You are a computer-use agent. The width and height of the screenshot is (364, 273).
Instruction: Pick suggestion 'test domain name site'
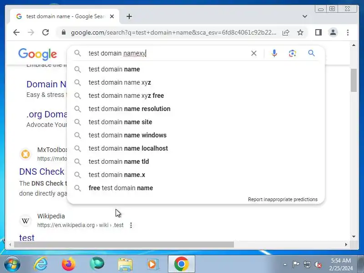(196, 122)
